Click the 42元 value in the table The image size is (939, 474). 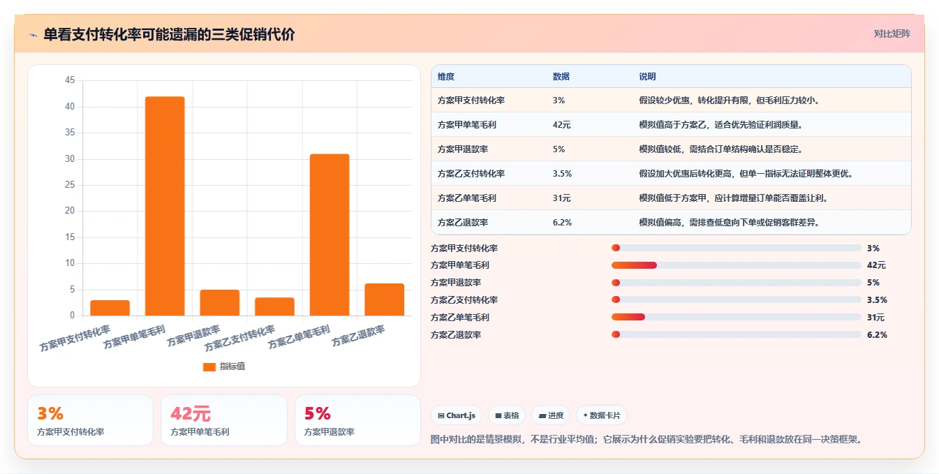point(562,125)
